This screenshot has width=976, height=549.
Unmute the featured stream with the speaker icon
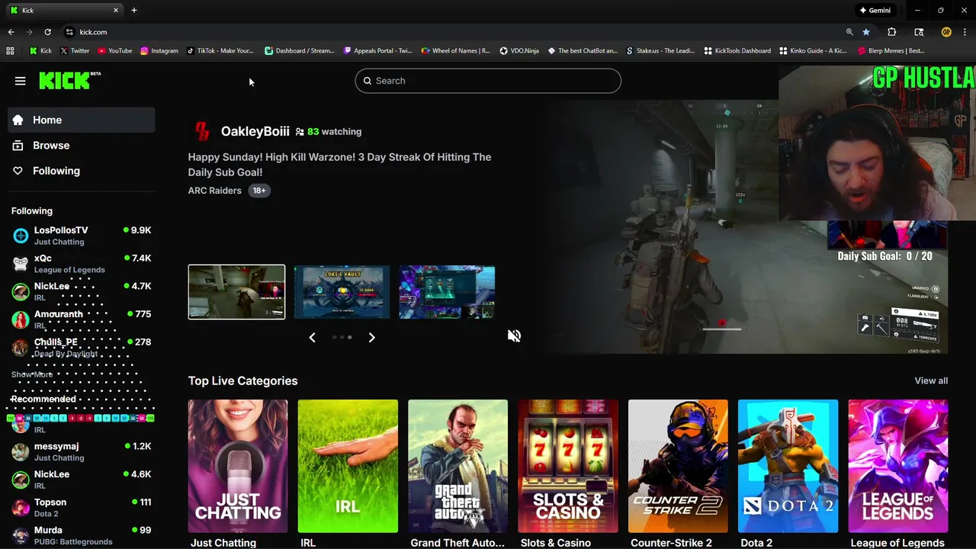(515, 336)
